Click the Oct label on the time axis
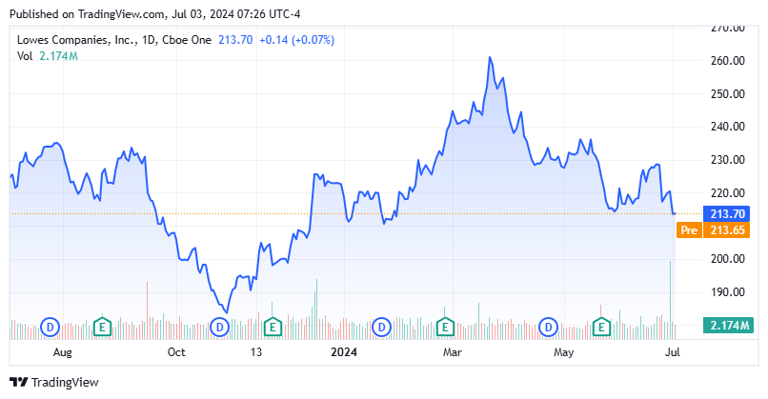Screen dimensions: 768x399 176,352
